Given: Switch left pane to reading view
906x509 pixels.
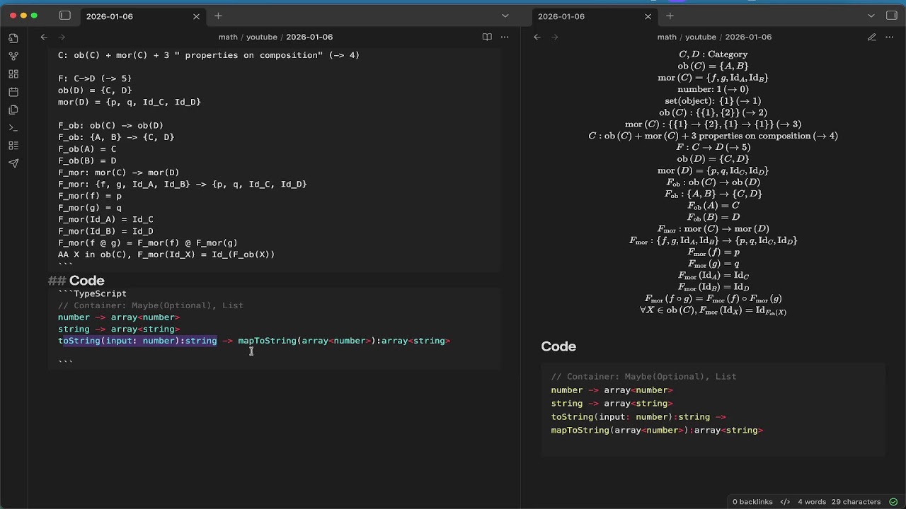Looking at the screenshot, I should [x=487, y=37].
